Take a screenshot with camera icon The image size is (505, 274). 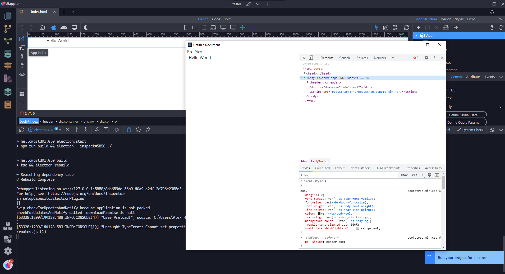[42, 27]
